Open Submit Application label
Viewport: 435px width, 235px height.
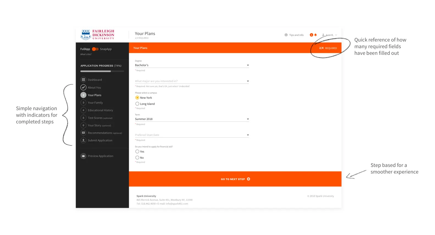pos(100,141)
